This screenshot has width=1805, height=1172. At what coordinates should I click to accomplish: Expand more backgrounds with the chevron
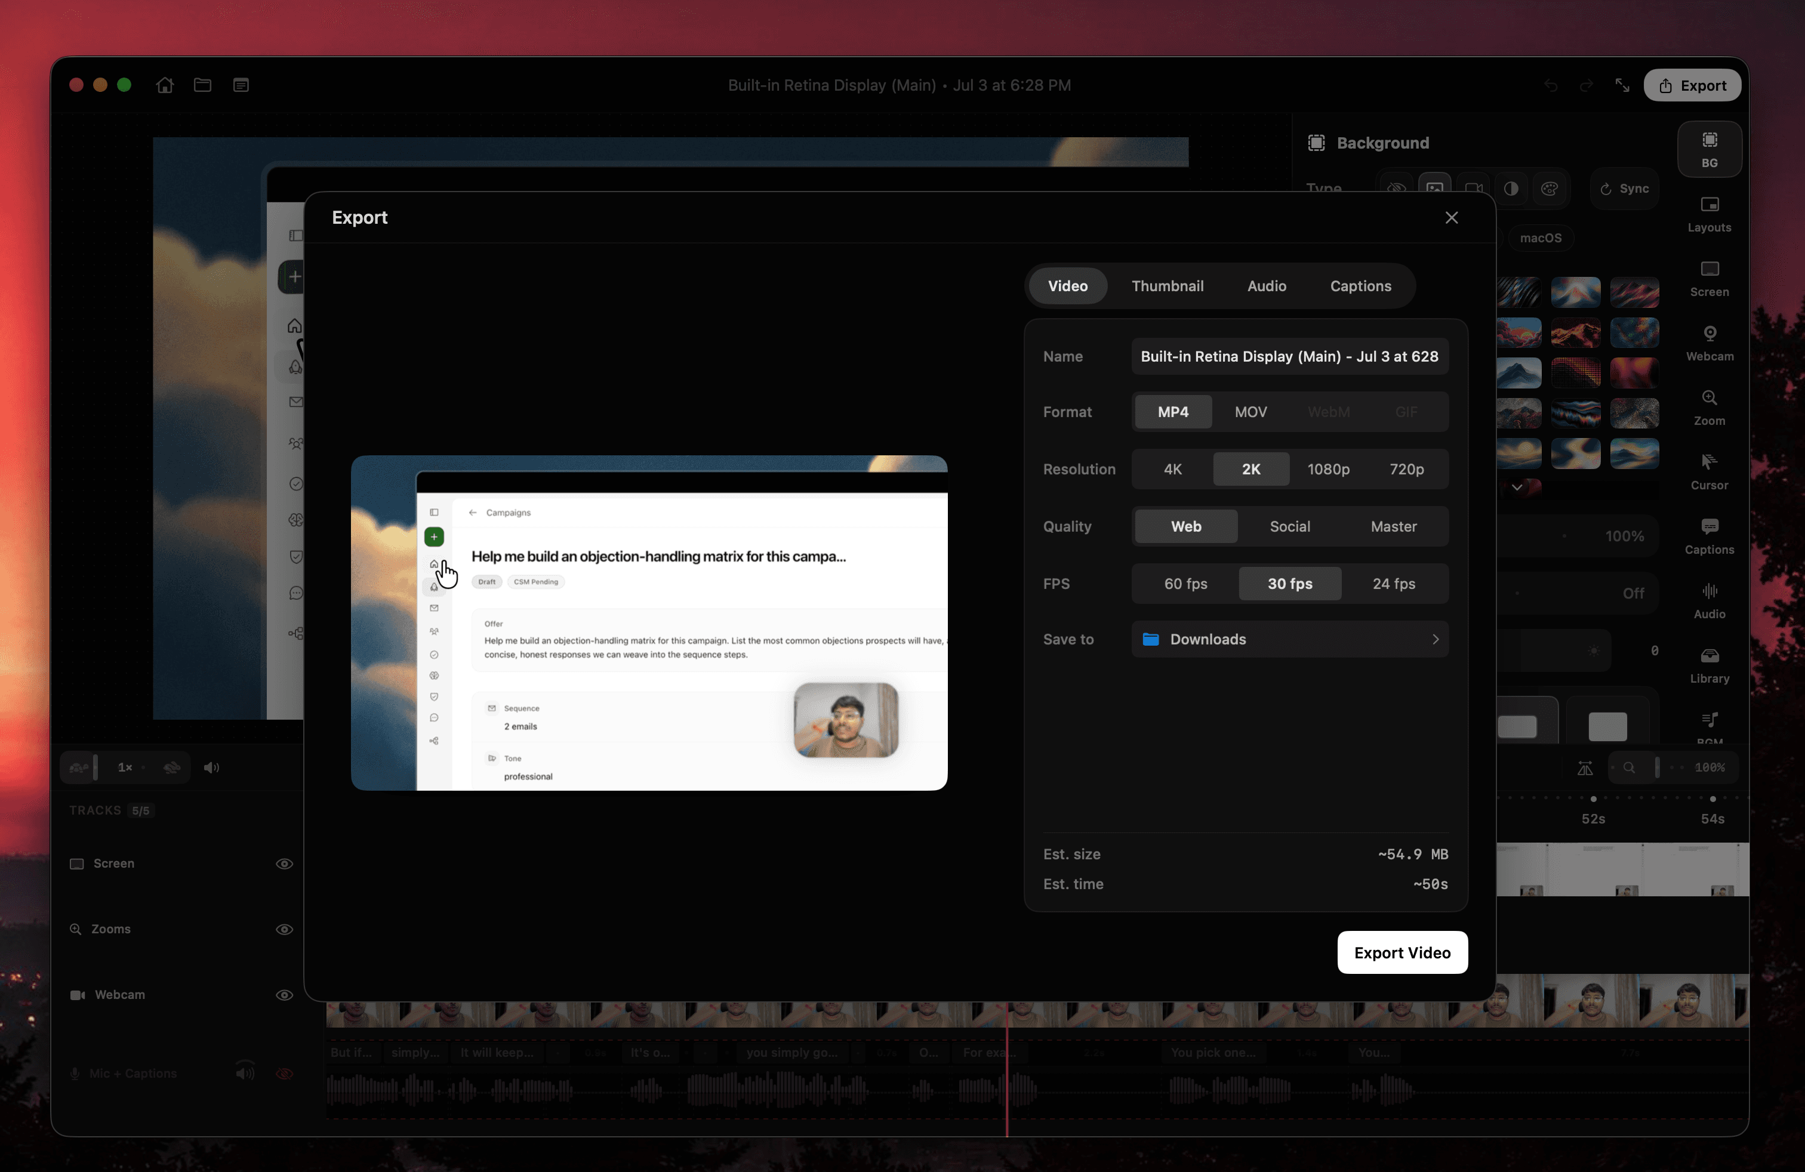coord(1517,487)
